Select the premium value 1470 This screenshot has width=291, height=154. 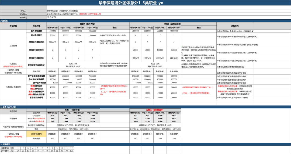point(174,116)
